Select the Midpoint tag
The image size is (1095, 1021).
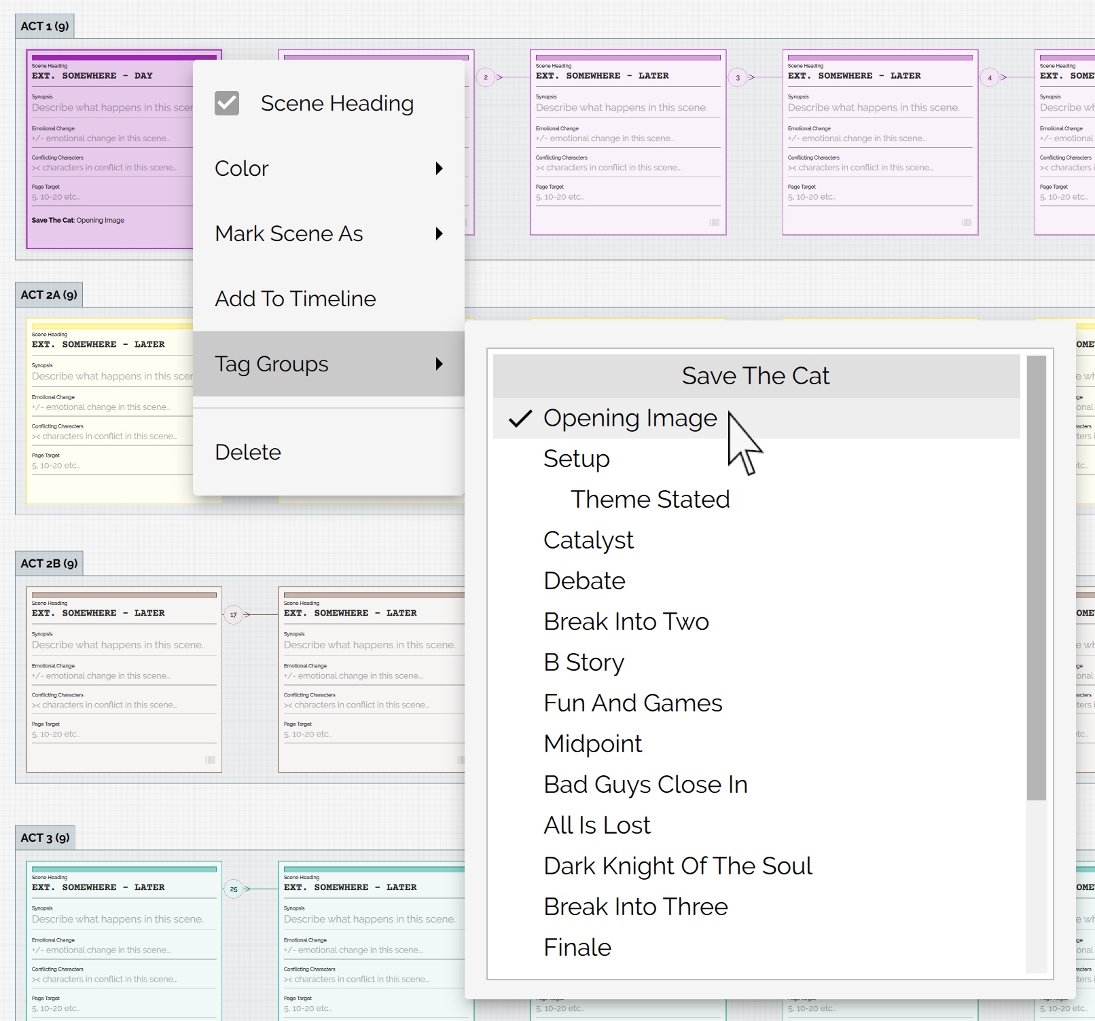click(x=756, y=744)
